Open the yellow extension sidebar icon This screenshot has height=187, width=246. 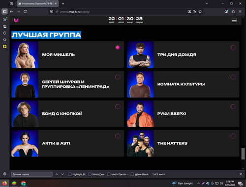(5, 47)
